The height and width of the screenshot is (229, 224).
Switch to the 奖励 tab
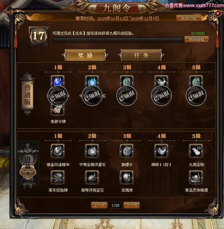pyautogui.click(x=85, y=55)
